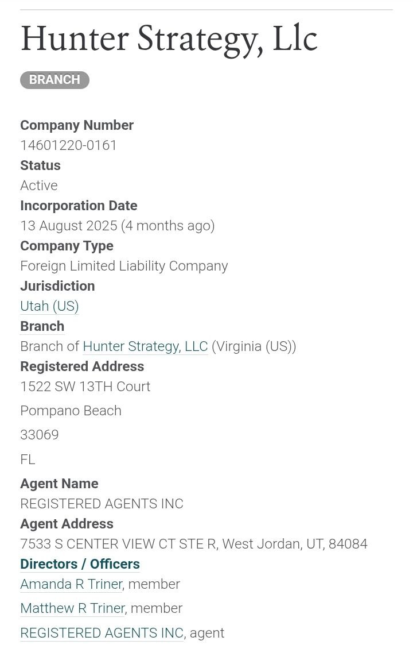Click REGISTERED AGENTS INC text under Agent Name
The image size is (413, 664).
(x=102, y=504)
